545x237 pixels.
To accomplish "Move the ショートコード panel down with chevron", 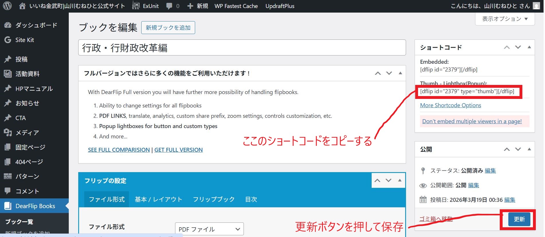I will click(518, 47).
